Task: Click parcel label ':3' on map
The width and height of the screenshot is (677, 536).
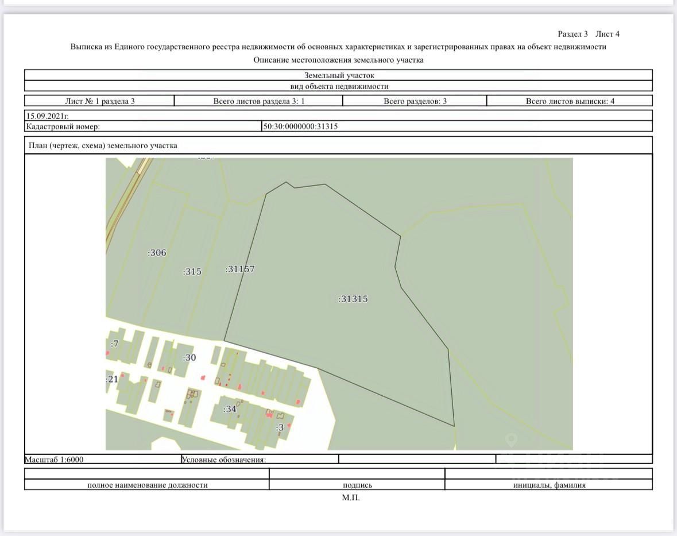Action: 280,427
